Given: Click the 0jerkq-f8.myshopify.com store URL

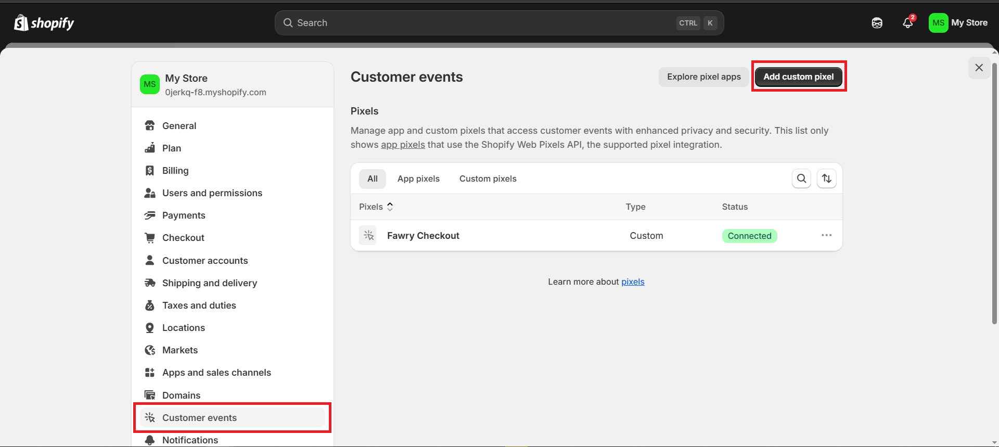Looking at the screenshot, I should point(215,92).
